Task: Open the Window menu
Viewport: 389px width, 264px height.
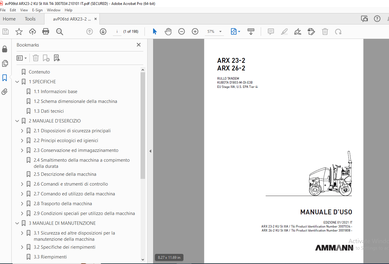Action: [54, 10]
